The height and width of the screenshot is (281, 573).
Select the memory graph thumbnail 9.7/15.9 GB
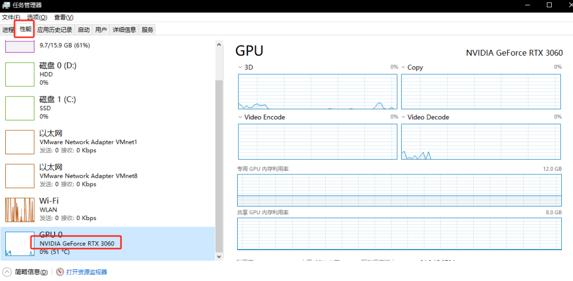tap(20, 47)
